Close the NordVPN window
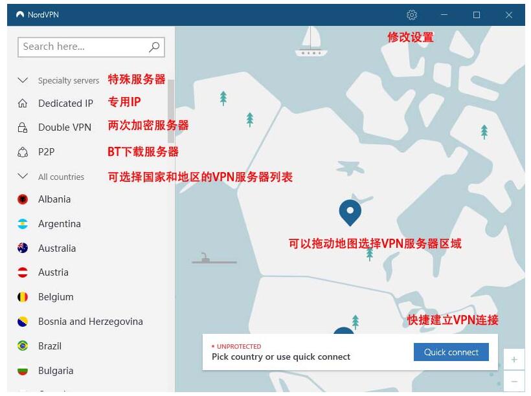The height and width of the screenshot is (396, 531). tap(508, 15)
